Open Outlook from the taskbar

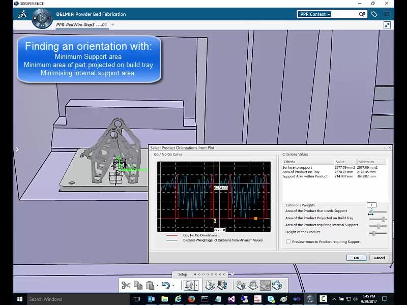coord(151,299)
